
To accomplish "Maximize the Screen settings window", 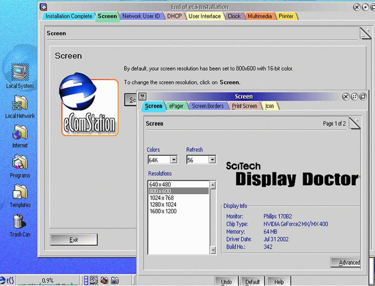I will [x=363, y=96].
